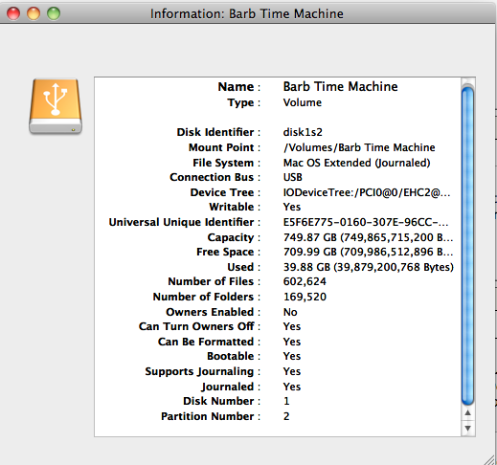Click the 'Number of Files :' label

tap(215, 281)
